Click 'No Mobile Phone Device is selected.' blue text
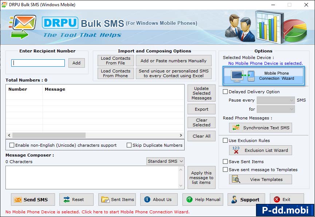This screenshot has height=217, width=315. (x=265, y=63)
